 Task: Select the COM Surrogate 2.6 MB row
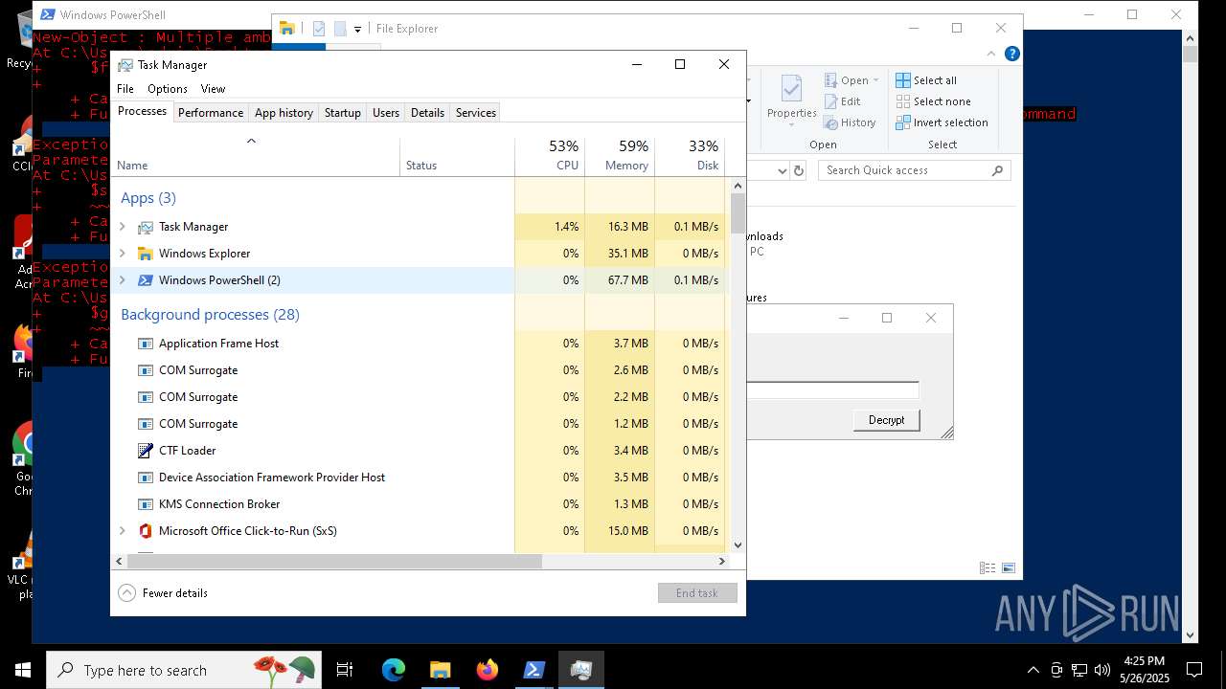(419, 370)
